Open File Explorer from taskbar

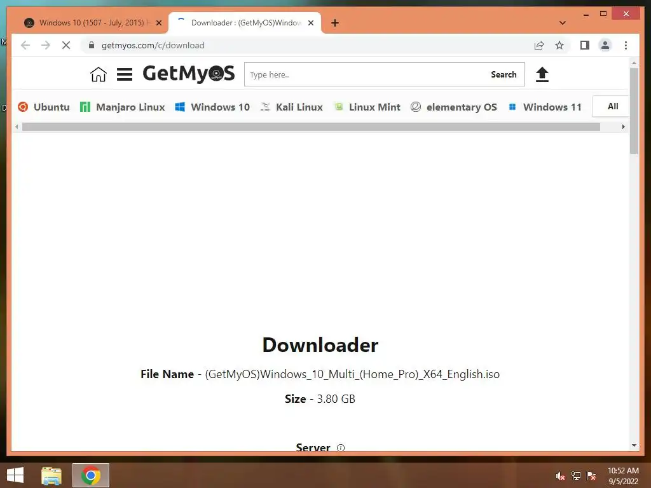[x=51, y=475]
